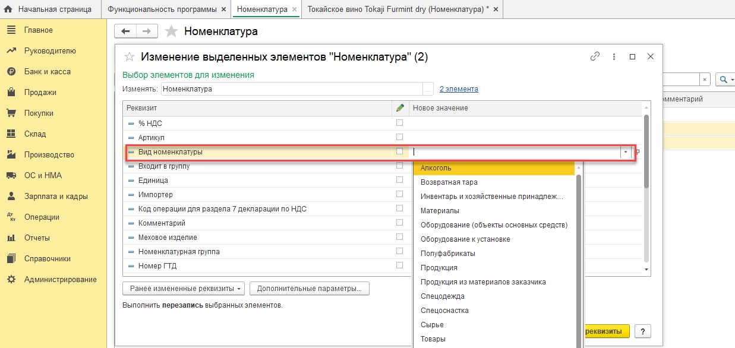735x348 pixels.
Task: Click the back arrow navigation button
Action: pyautogui.click(x=125, y=31)
